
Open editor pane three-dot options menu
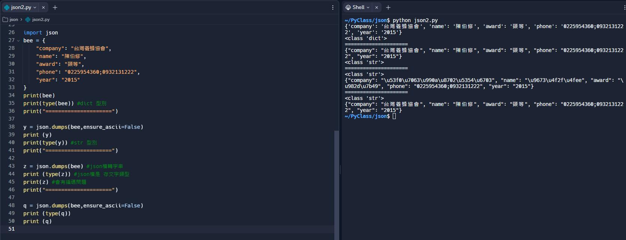point(333,7)
